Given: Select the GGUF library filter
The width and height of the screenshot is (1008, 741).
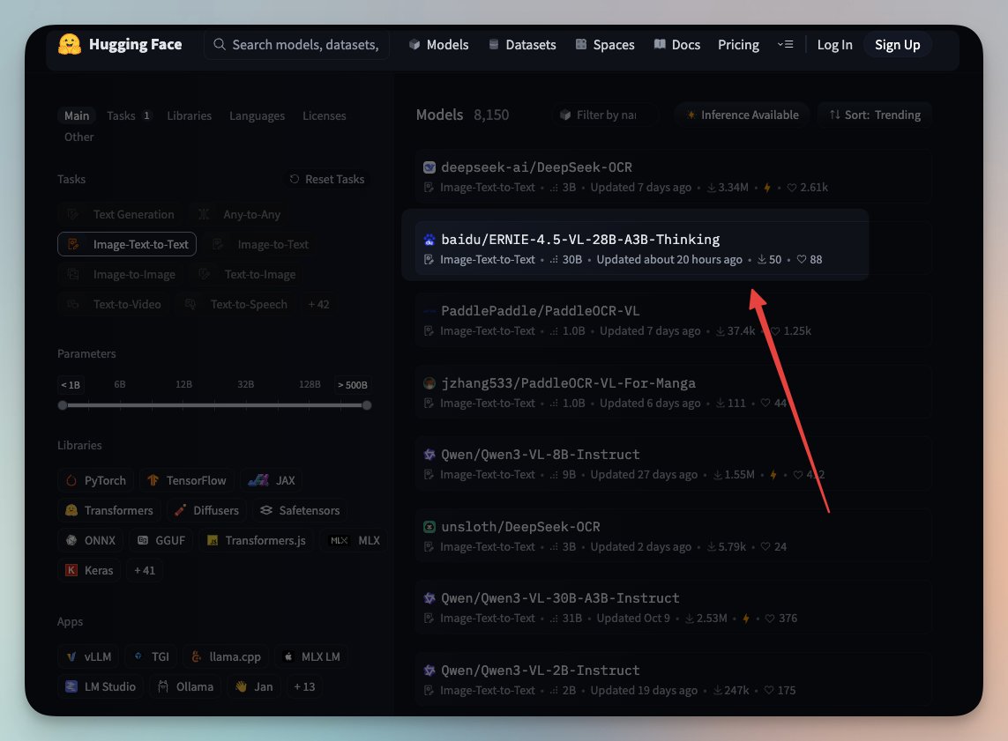Looking at the screenshot, I should click(161, 540).
